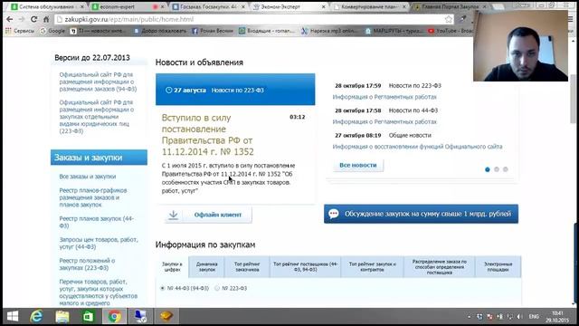Switch to Госзаказ Госзакупки browser tab

pyautogui.click(x=209, y=6)
